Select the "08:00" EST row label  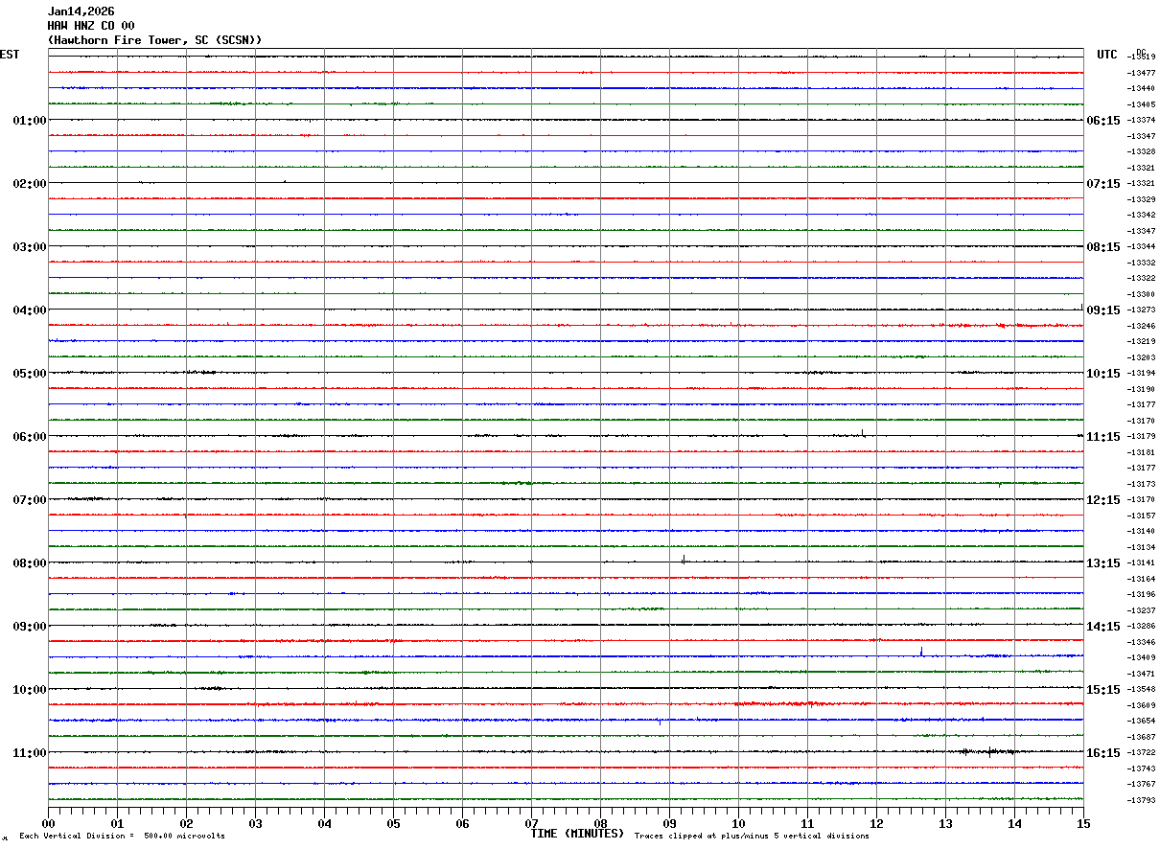(29, 563)
